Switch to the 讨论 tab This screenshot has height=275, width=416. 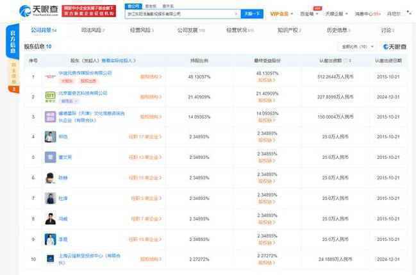coord(387,30)
